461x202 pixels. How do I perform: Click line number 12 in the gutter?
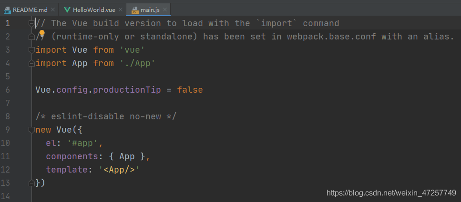tap(5, 170)
